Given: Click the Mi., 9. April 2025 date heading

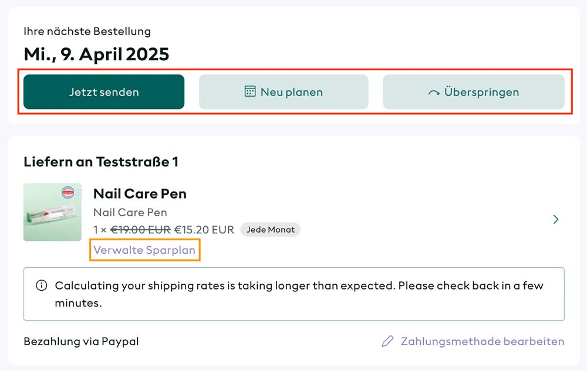Looking at the screenshot, I should (x=96, y=54).
